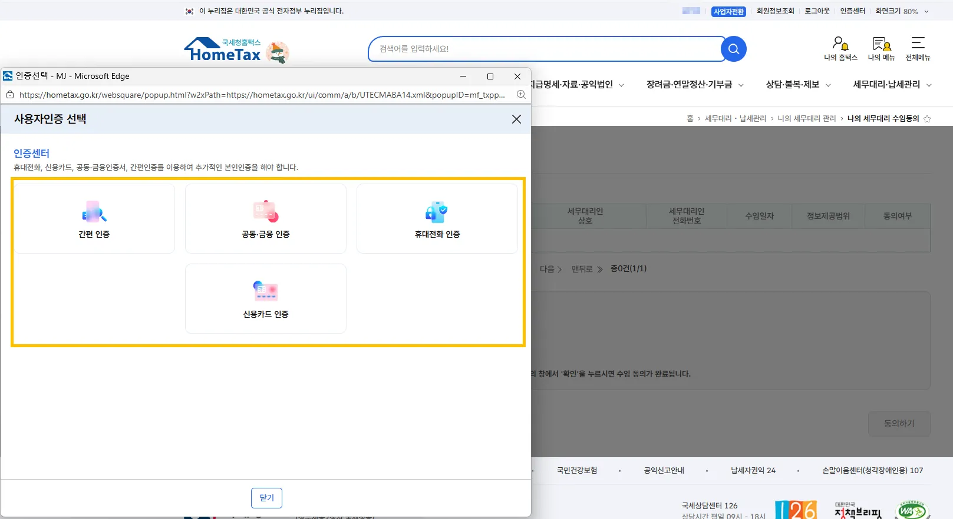The height and width of the screenshot is (519, 953).
Task: Select the 간편 인증 option icon
Action: (94, 212)
